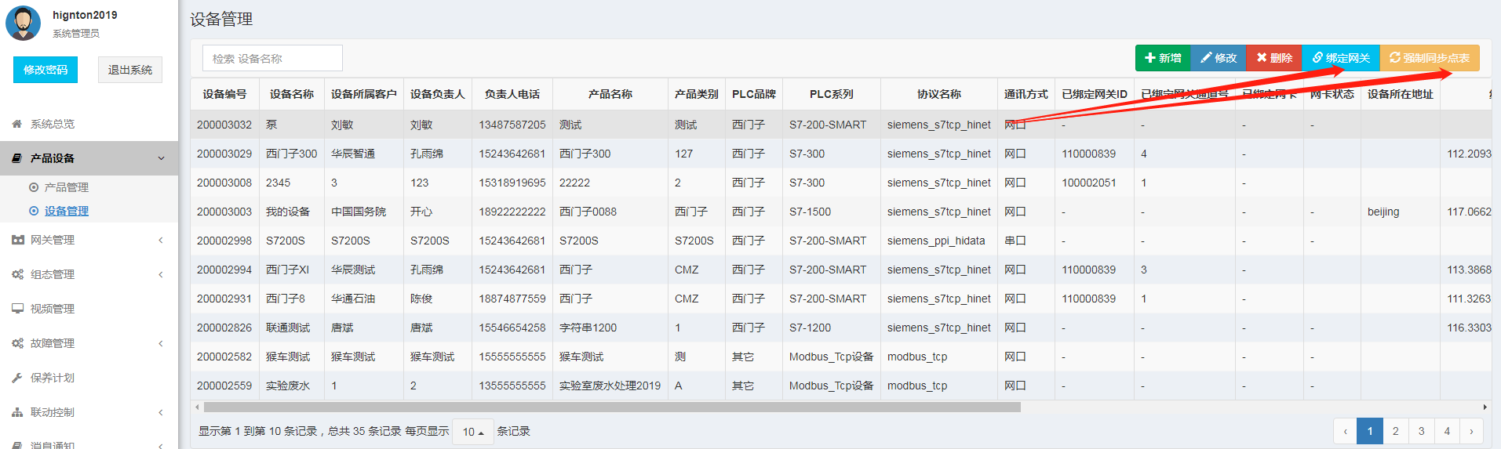1501x449 pixels.
Task: Click the monitor icon beside 视频管理
Action: click(17, 309)
